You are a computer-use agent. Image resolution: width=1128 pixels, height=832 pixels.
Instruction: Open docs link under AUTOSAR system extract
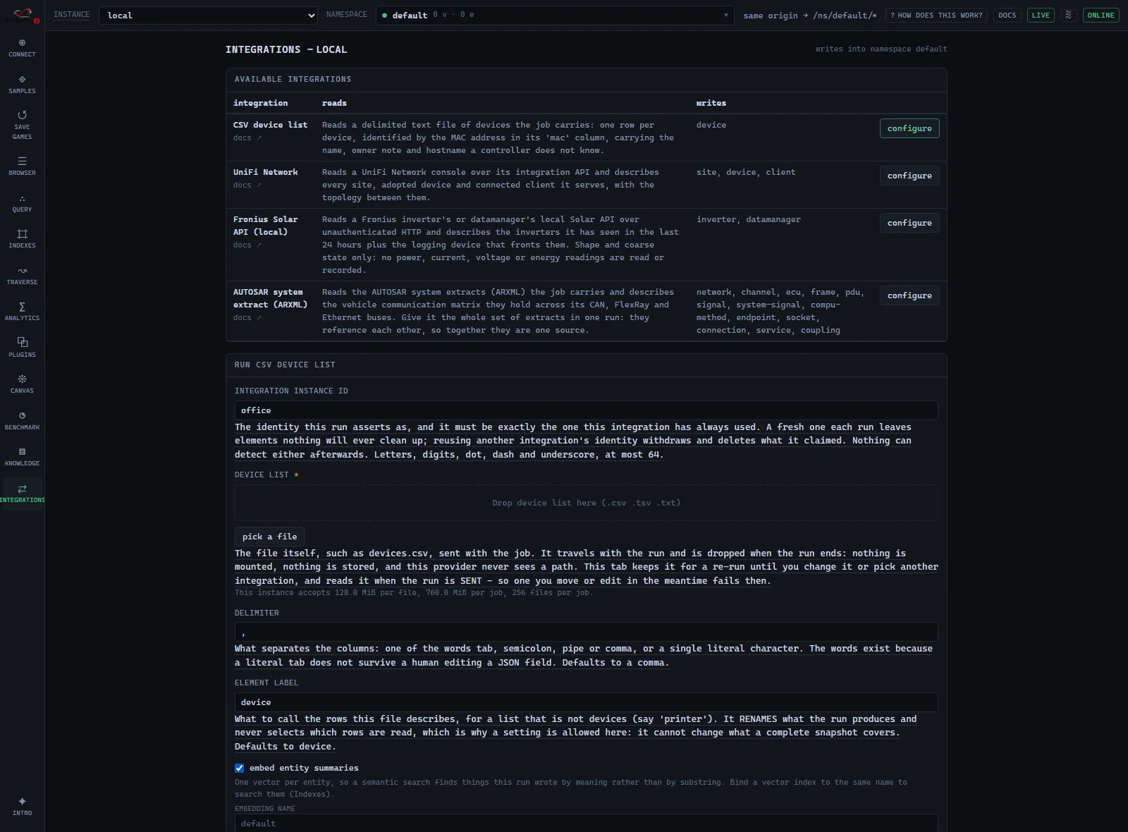tap(247, 318)
